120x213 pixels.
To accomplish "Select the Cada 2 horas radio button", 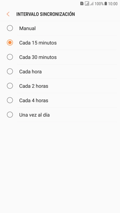I will pyautogui.click(x=10, y=86).
